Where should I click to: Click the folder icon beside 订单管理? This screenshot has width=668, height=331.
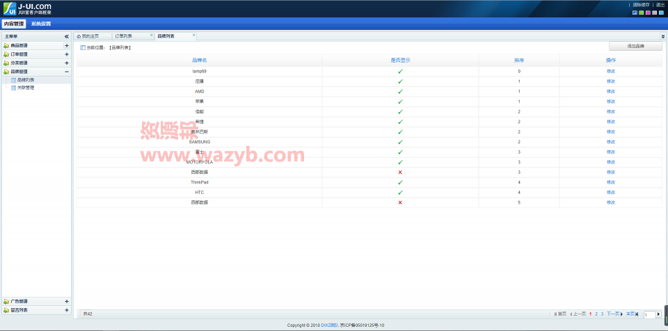coord(6,54)
